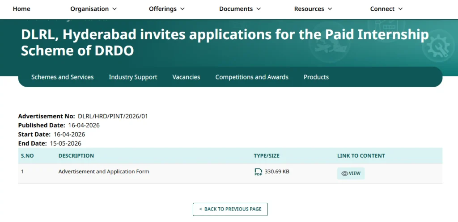Image resolution: width=458 pixels, height=222 pixels.
Task: Open the Home menu item
Action: (21, 9)
